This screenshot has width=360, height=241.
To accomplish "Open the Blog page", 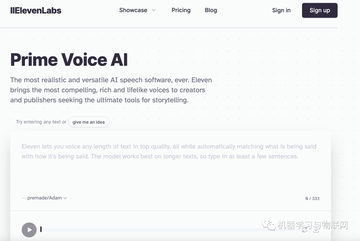I will pos(211,10).
